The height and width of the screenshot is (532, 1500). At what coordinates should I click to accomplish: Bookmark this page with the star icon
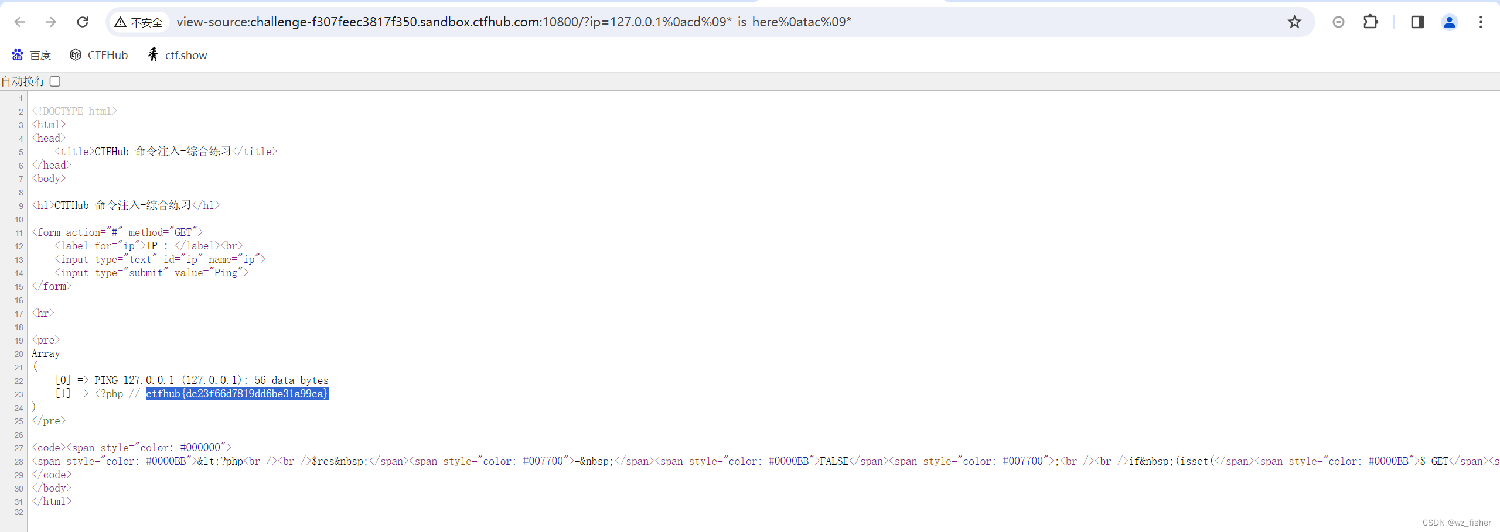(x=1294, y=22)
